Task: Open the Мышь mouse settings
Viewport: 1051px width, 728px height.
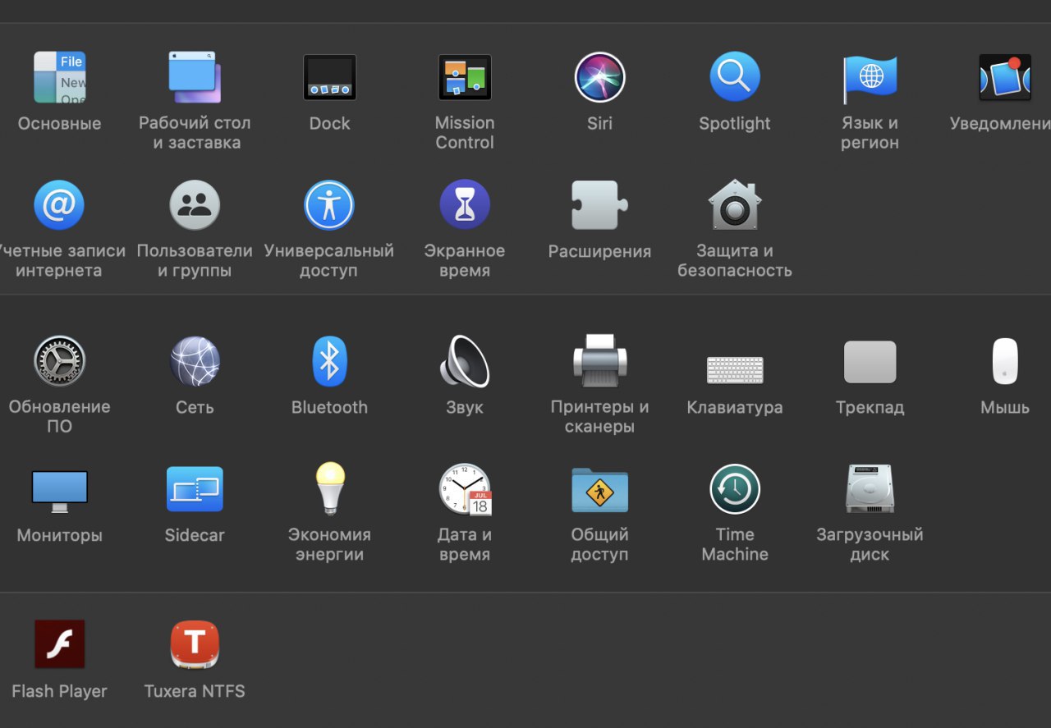Action: coord(1005,361)
